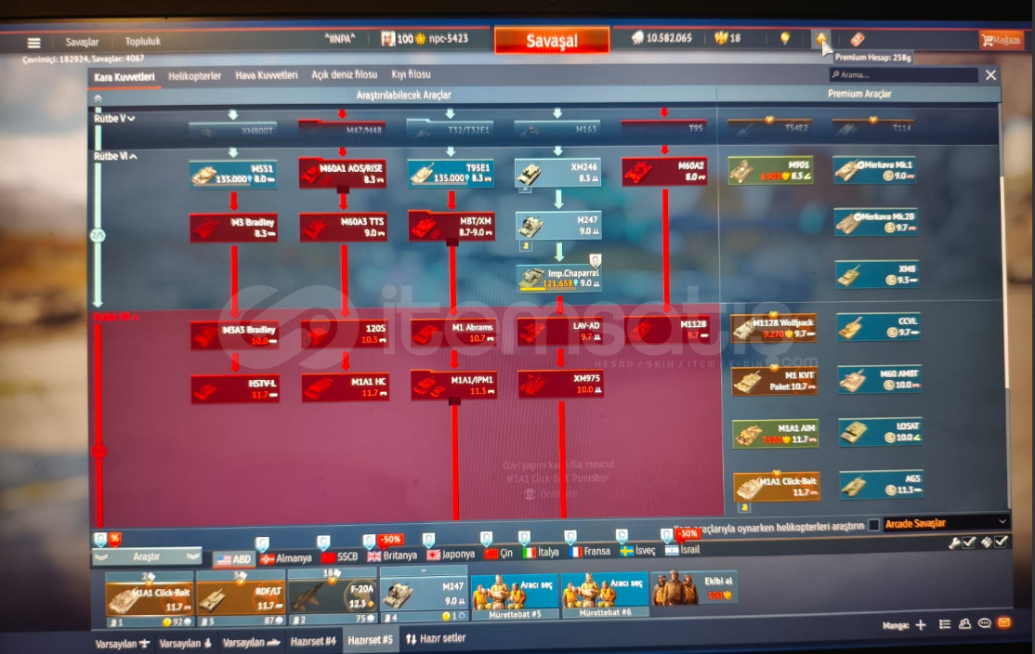Screen dimensions: 1035x654
Task: Select the F-20A crew slot
Action: pyautogui.click(x=332, y=598)
